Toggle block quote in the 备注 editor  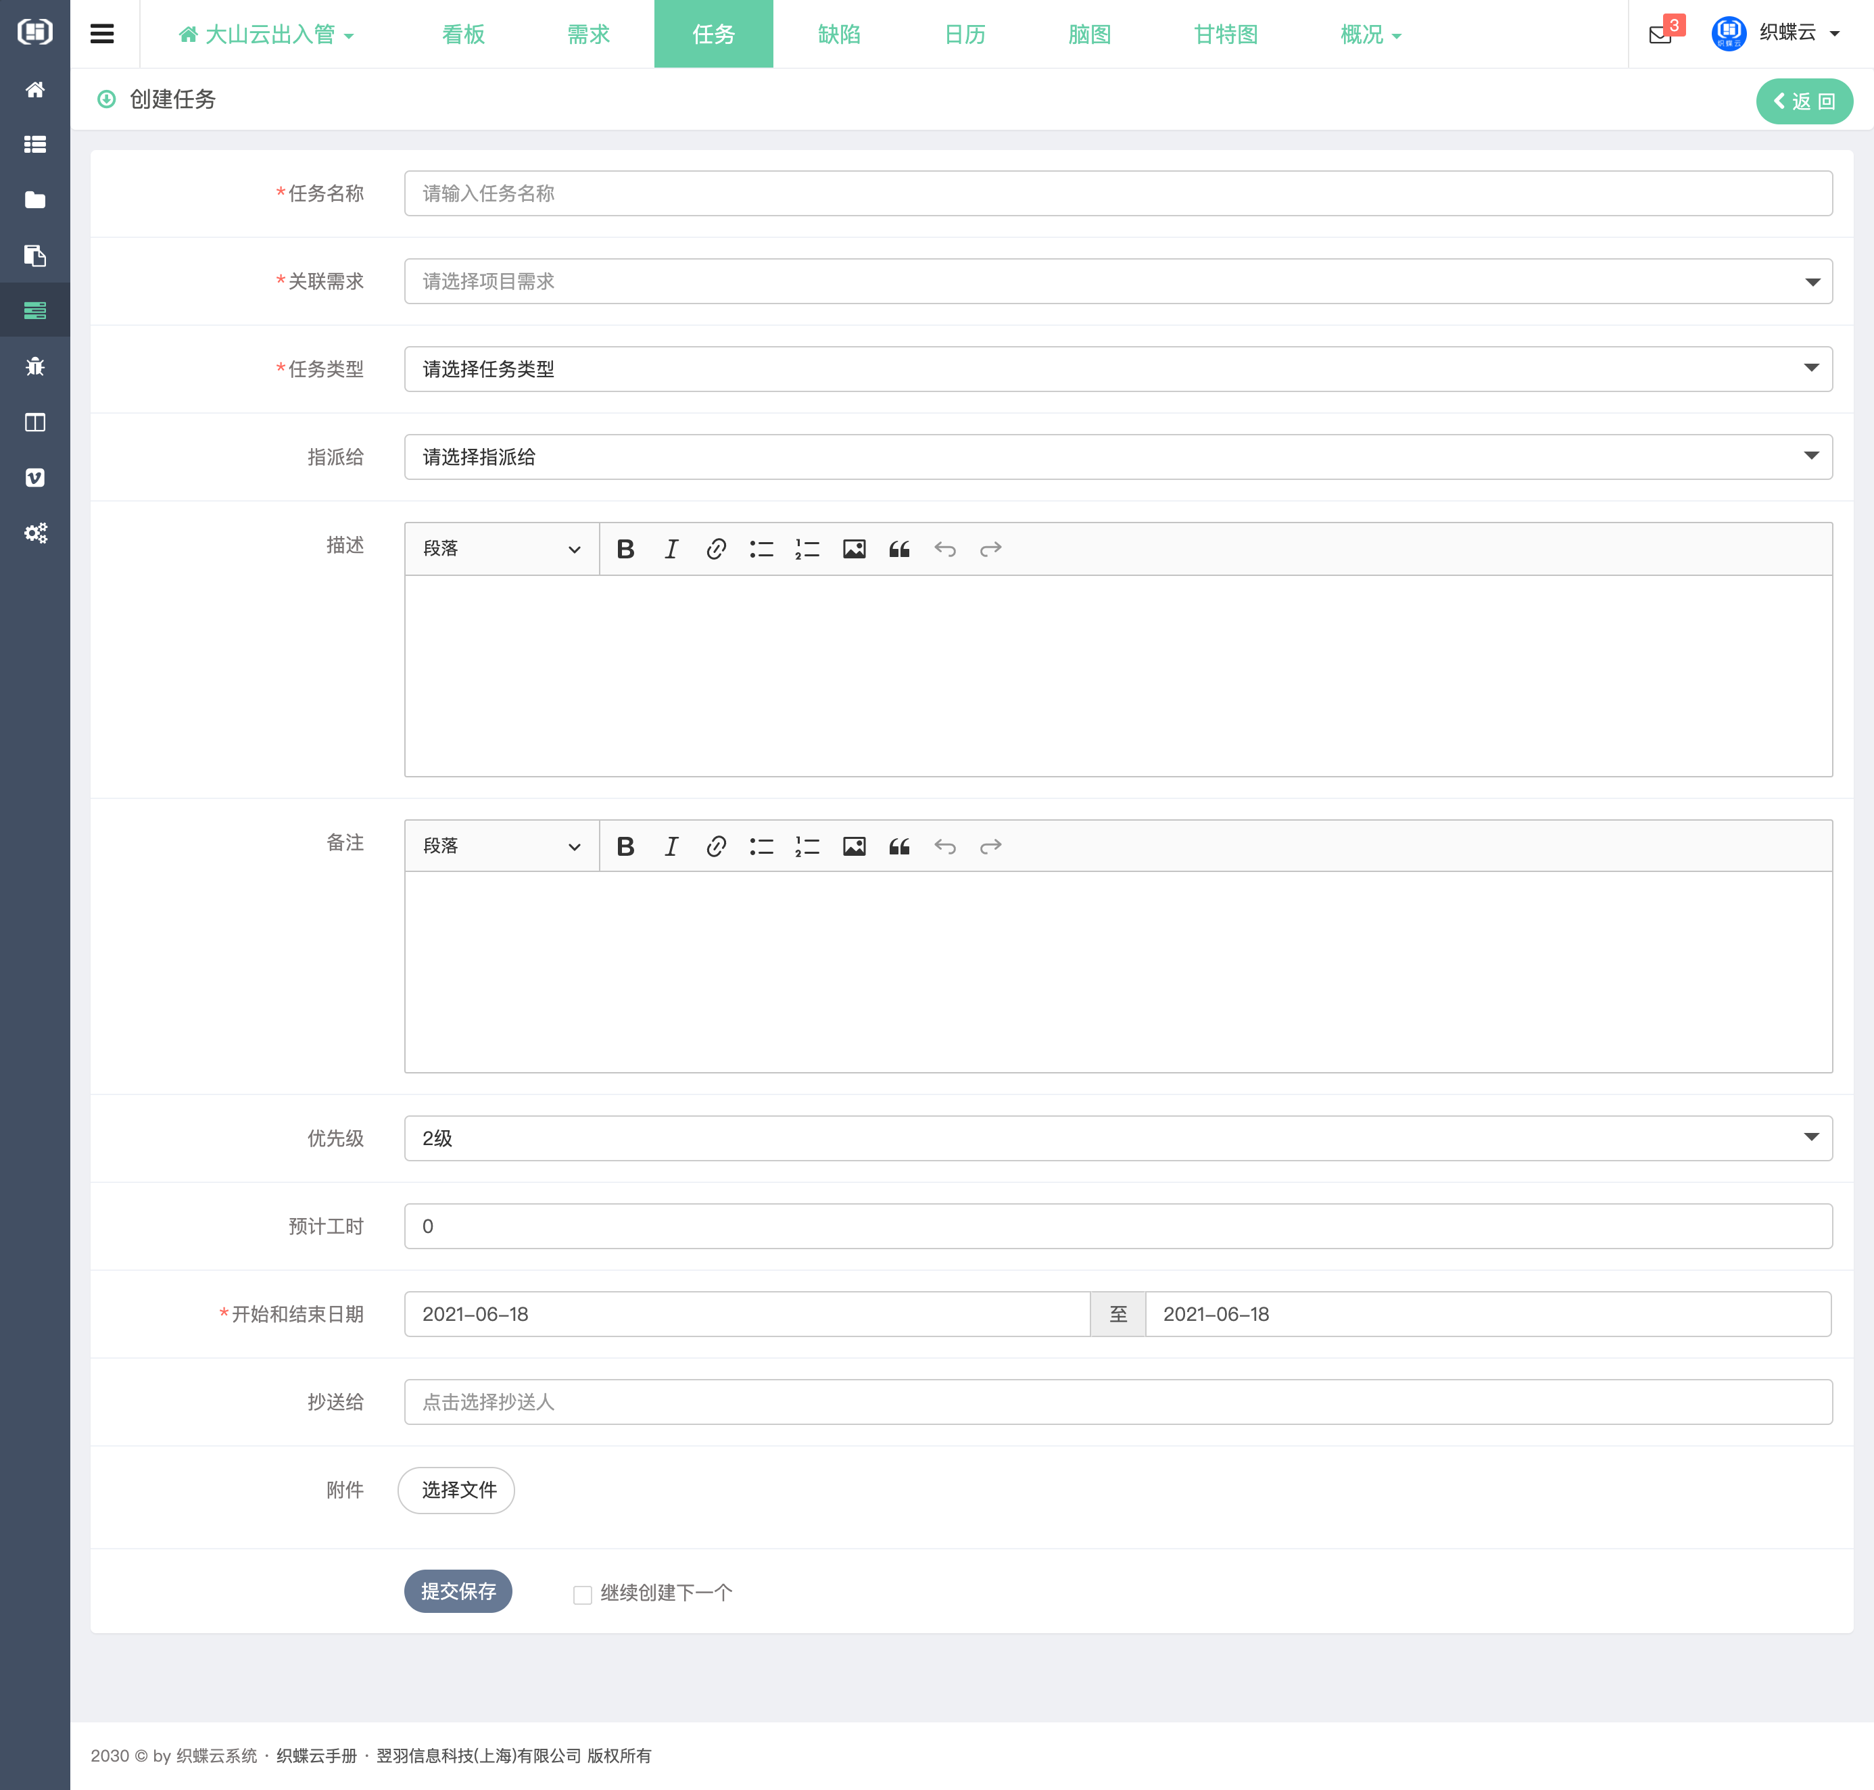point(899,846)
